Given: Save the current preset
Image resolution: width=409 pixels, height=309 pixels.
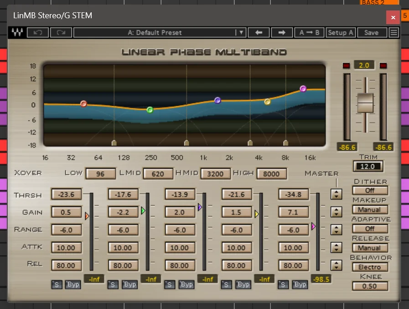Looking at the screenshot, I should coord(372,33).
